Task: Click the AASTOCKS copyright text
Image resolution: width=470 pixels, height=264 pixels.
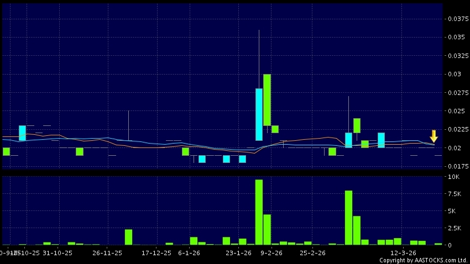Action: point(423,260)
